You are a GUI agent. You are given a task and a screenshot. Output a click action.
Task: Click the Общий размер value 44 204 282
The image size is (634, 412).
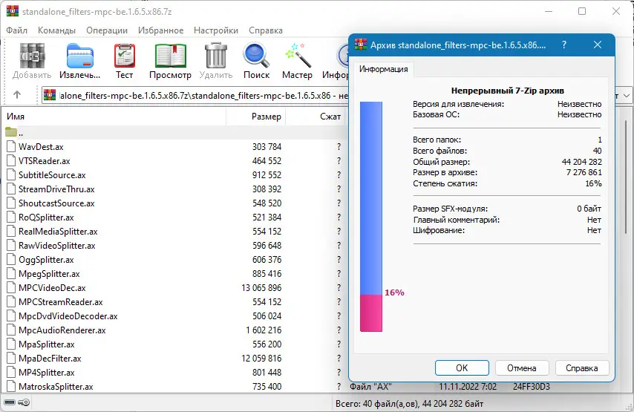[581, 162]
